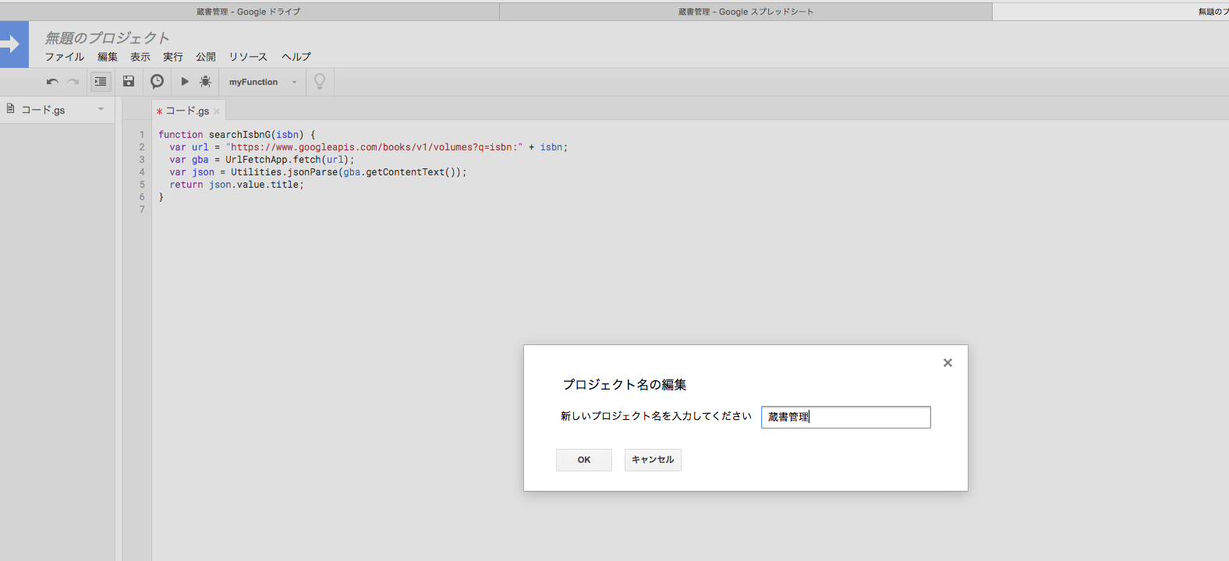Open the リソース menu

tap(248, 57)
